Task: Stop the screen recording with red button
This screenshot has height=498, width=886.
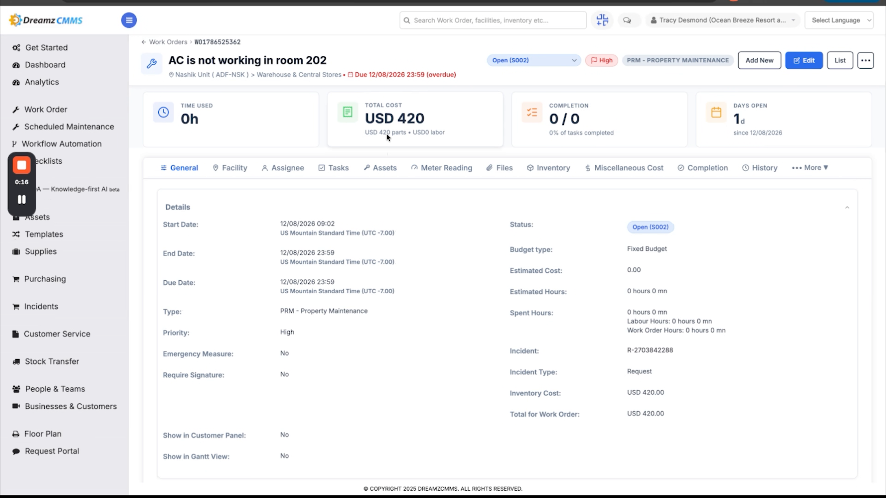Action: pos(22,165)
